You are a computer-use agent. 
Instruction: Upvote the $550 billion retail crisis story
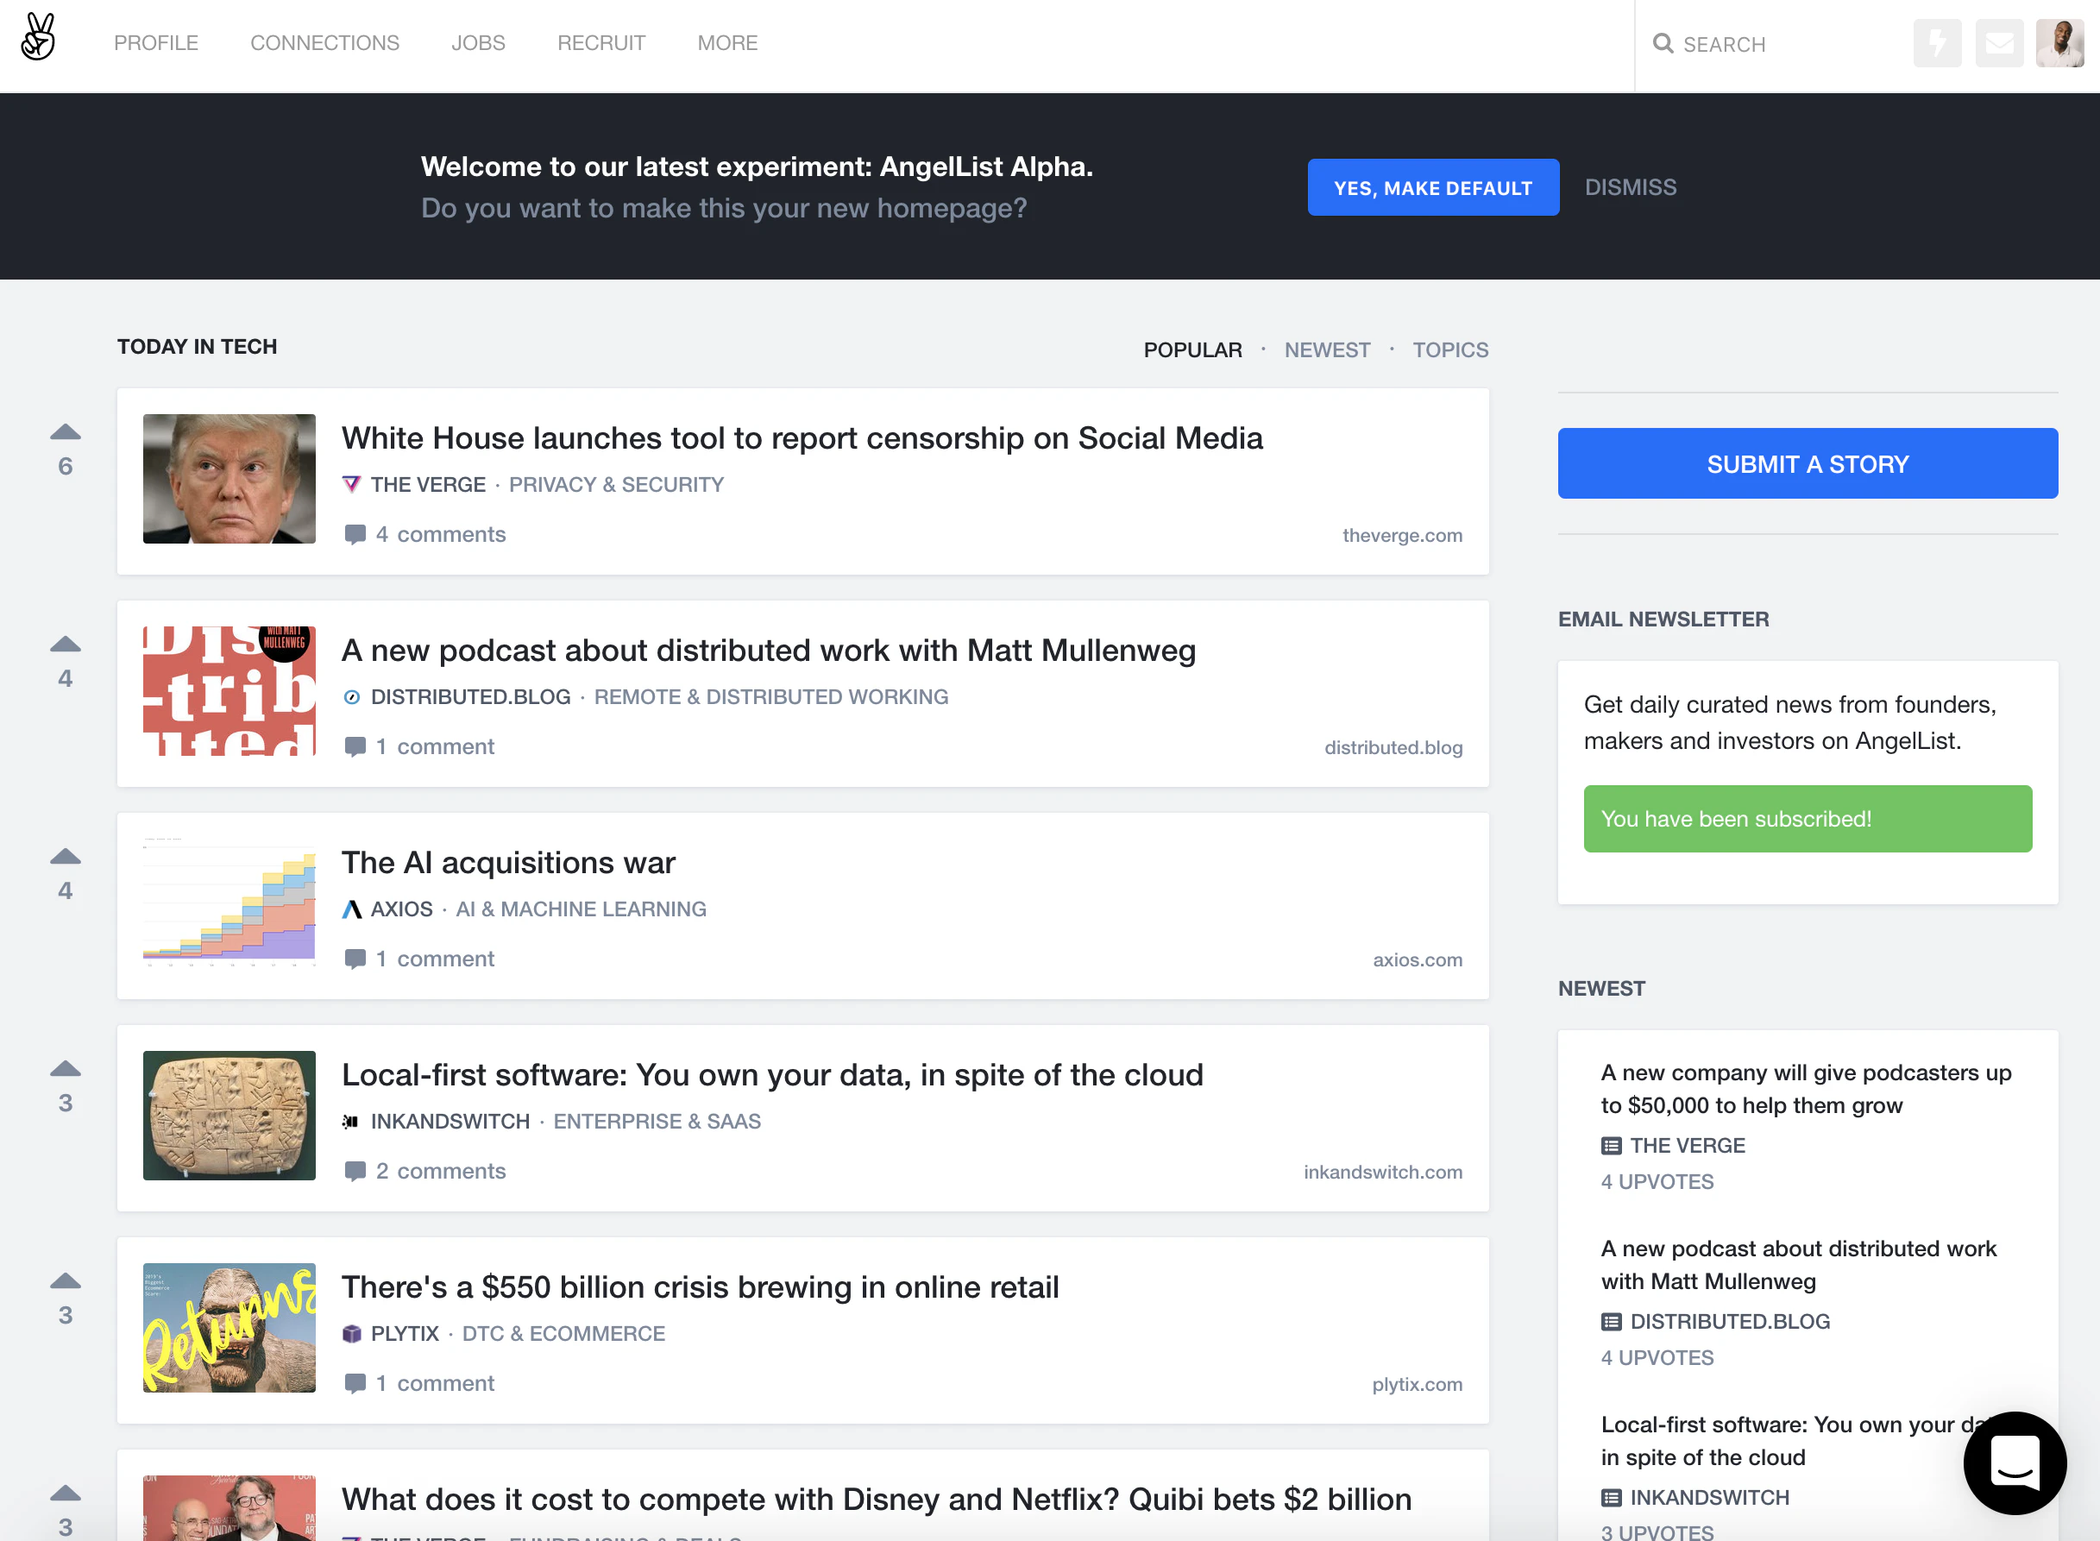pyautogui.click(x=66, y=1280)
